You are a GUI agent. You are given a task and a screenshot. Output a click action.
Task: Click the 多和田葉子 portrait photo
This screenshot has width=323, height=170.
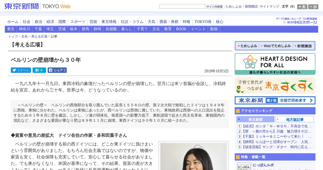point(194,157)
